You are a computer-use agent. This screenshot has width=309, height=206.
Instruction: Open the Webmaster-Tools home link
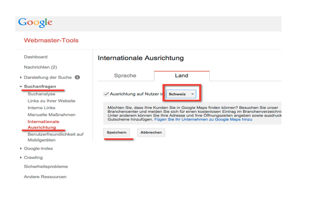coord(51,40)
